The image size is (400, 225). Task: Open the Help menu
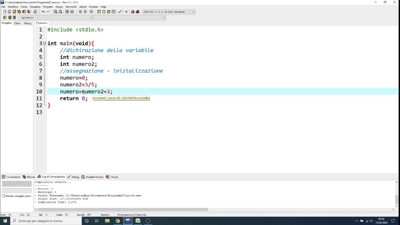click(103, 7)
